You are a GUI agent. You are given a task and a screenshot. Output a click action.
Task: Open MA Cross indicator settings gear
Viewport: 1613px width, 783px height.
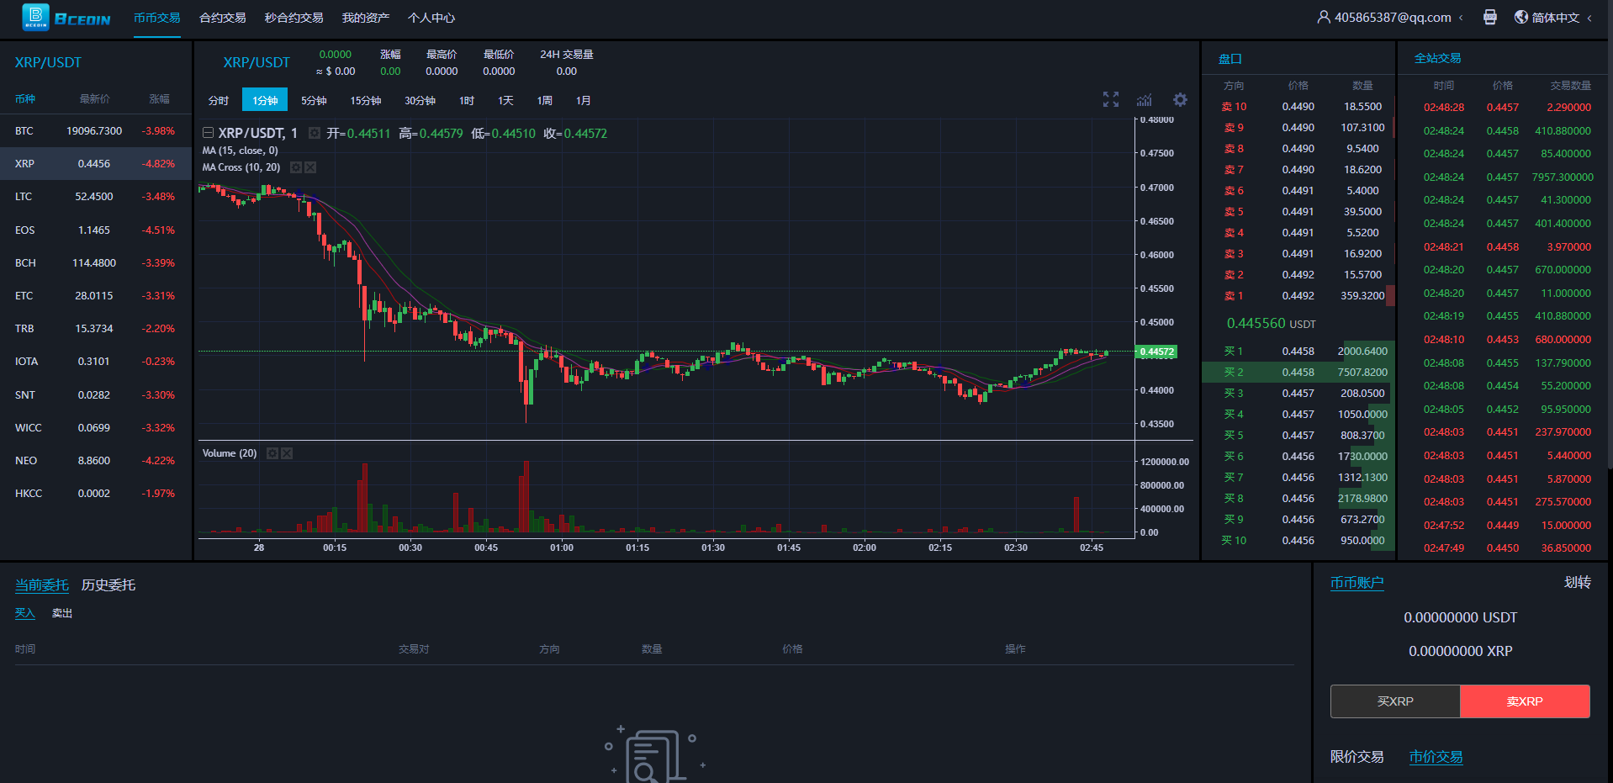pos(296,167)
